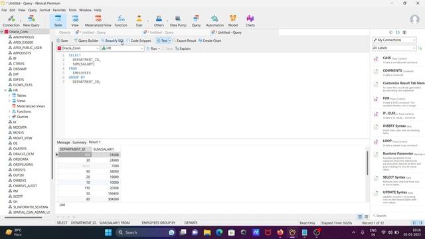The width and height of the screenshot is (425, 239).
Task: Open Materialized View objects
Action: pos(98,21)
